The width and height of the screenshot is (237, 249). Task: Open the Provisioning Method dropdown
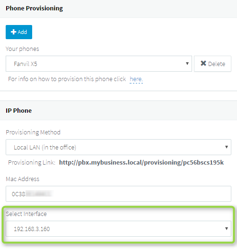click(x=118, y=147)
